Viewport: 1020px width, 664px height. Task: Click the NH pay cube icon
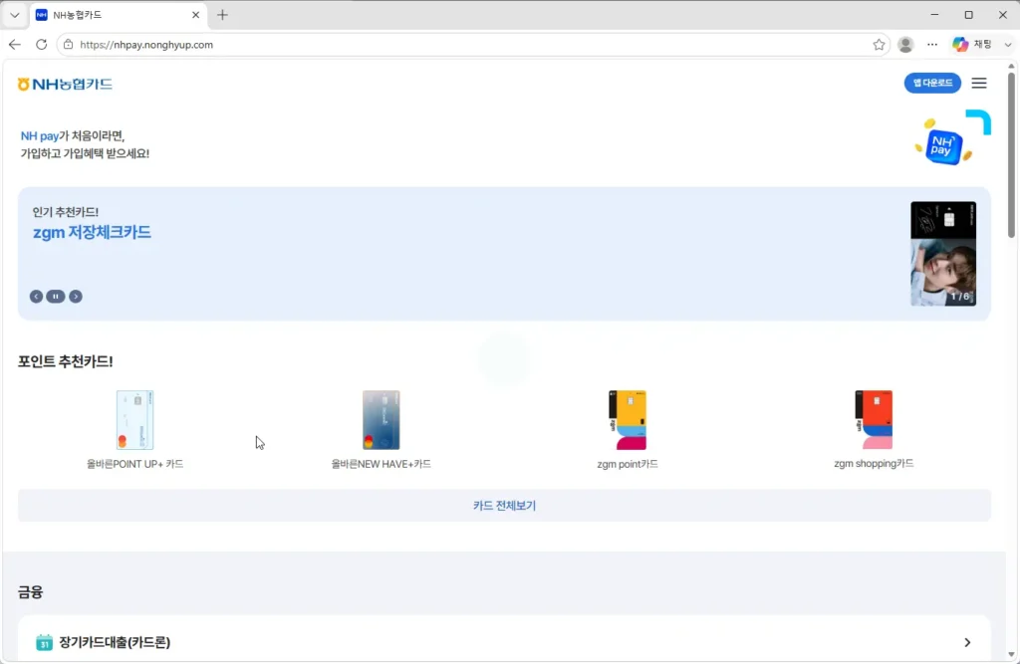pyautogui.click(x=942, y=147)
